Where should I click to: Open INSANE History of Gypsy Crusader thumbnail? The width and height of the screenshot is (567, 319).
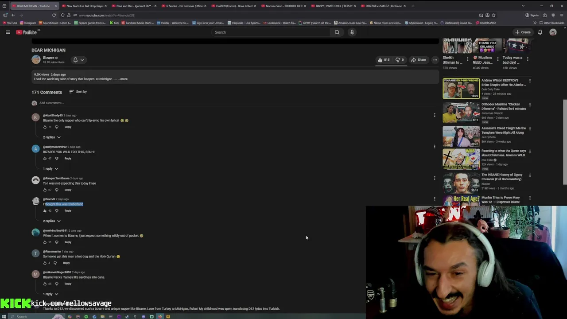(x=461, y=183)
